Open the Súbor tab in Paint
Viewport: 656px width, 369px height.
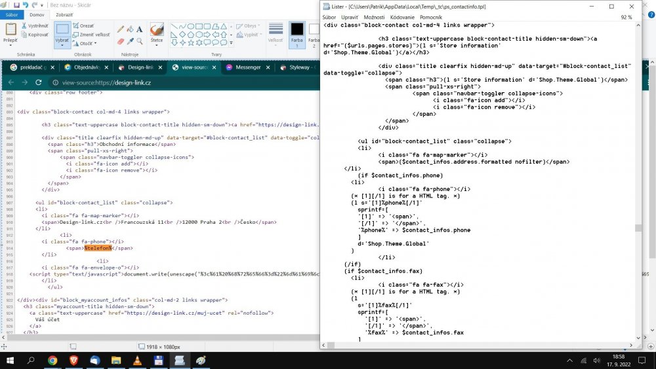pos(12,14)
